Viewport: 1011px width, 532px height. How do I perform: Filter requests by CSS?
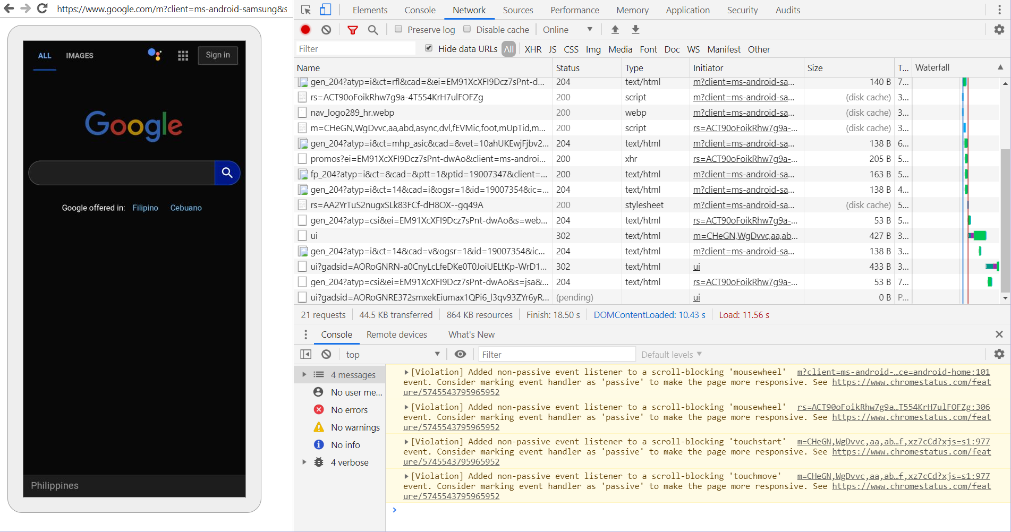571,49
